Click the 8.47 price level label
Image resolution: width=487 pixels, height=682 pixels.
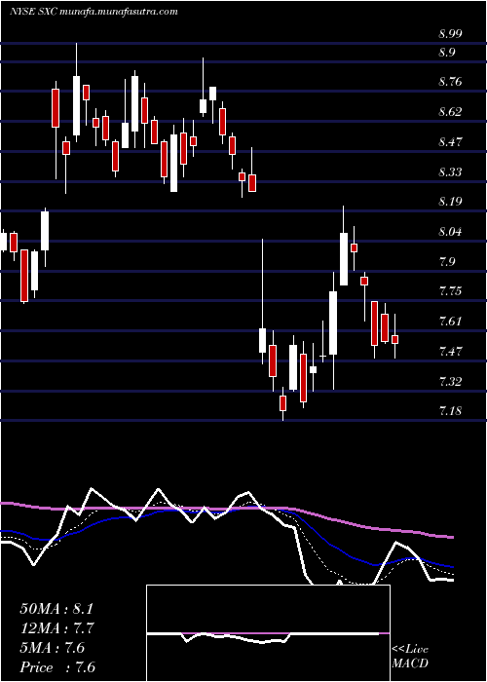(450, 142)
